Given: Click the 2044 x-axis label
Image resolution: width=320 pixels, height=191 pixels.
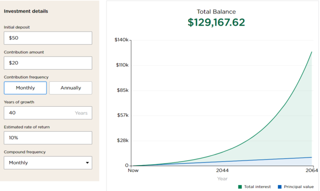Looking at the screenshot, I should pos(222,170).
